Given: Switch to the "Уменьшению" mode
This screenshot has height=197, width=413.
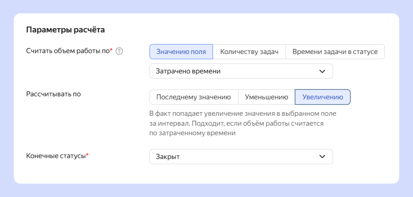Looking at the screenshot, I should [266, 97].
